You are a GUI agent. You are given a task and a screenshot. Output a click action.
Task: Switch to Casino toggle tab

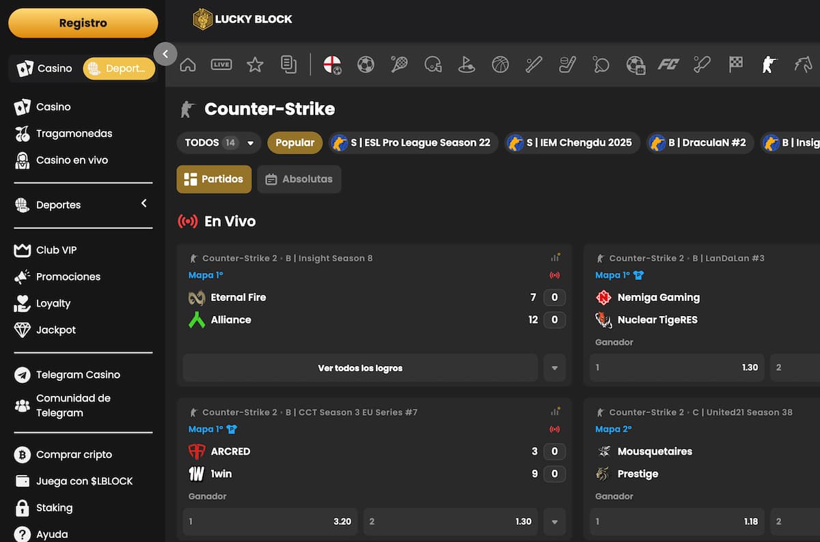tap(45, 68)
